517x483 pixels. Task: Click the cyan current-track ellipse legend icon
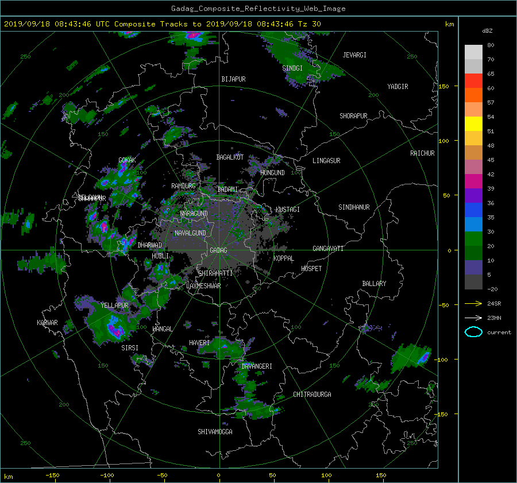[473, 332]
